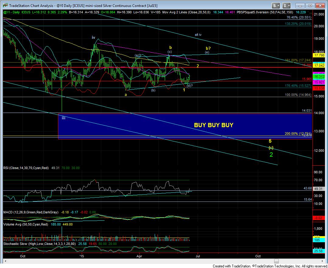The width and height of the screenshot is (328, 268).
Task: Click the '200.00% (12.751)' Fibonacci label
Action: [298, 134]
